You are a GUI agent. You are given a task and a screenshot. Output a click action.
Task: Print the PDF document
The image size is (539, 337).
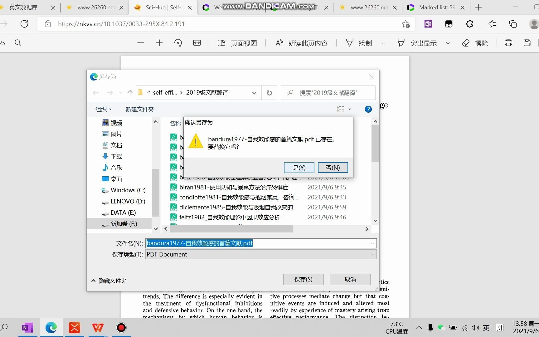pos(508,43)
